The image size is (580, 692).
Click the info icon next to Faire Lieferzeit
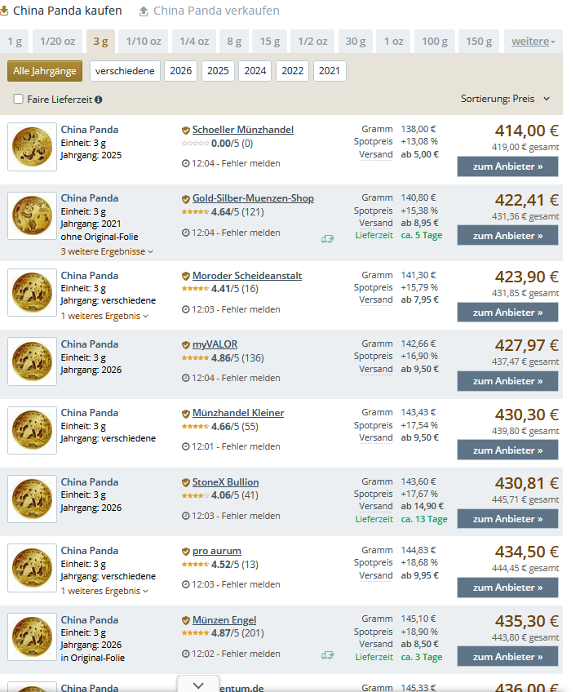coord(99,100)
